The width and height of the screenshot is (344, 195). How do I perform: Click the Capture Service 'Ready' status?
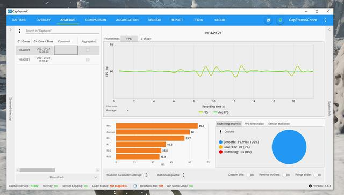coord(34,186)
